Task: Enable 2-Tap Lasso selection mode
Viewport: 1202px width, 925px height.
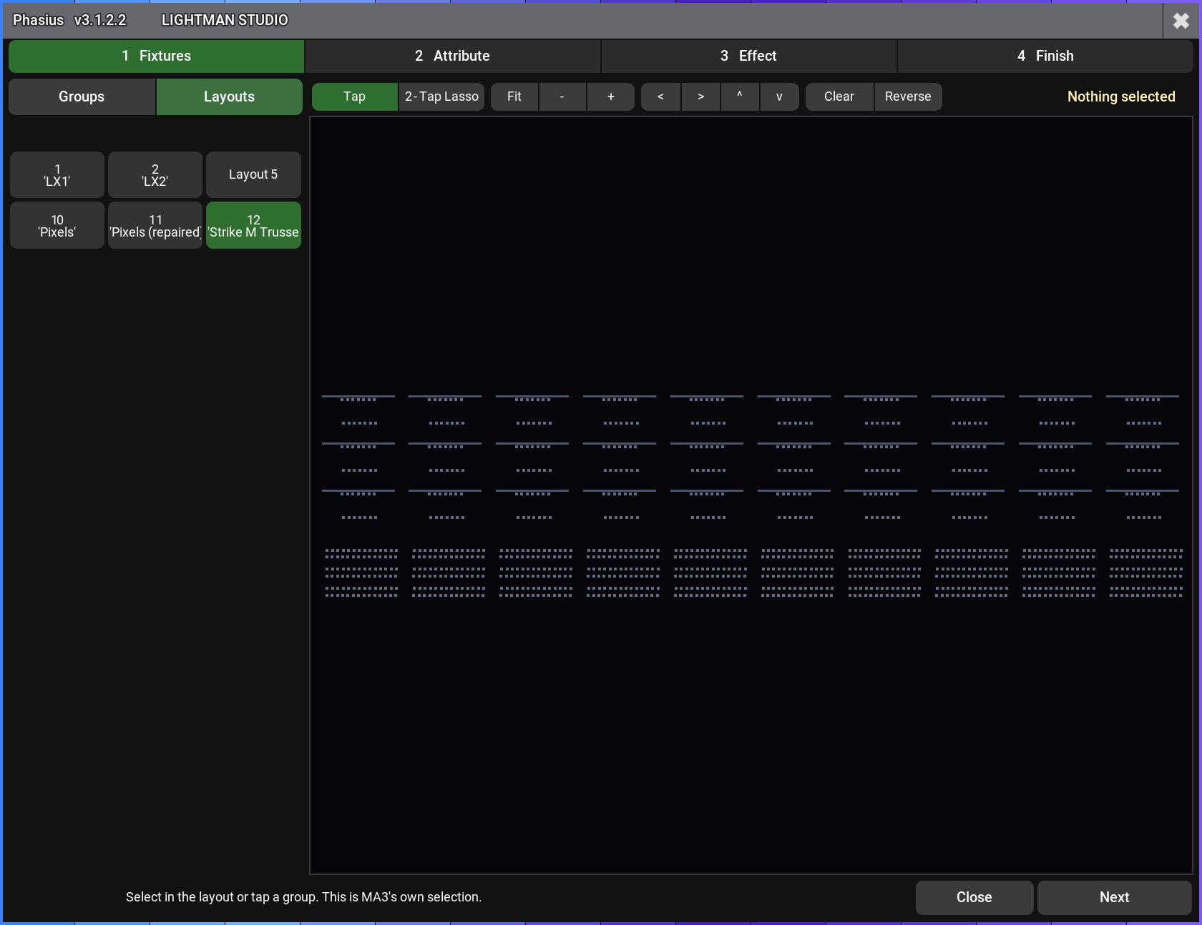Action: 441,97
